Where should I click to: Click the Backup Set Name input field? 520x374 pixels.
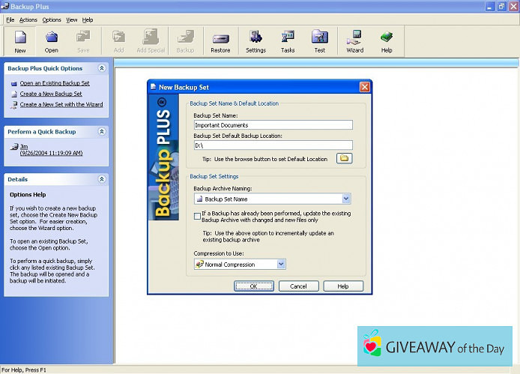(x=272, y=125)
